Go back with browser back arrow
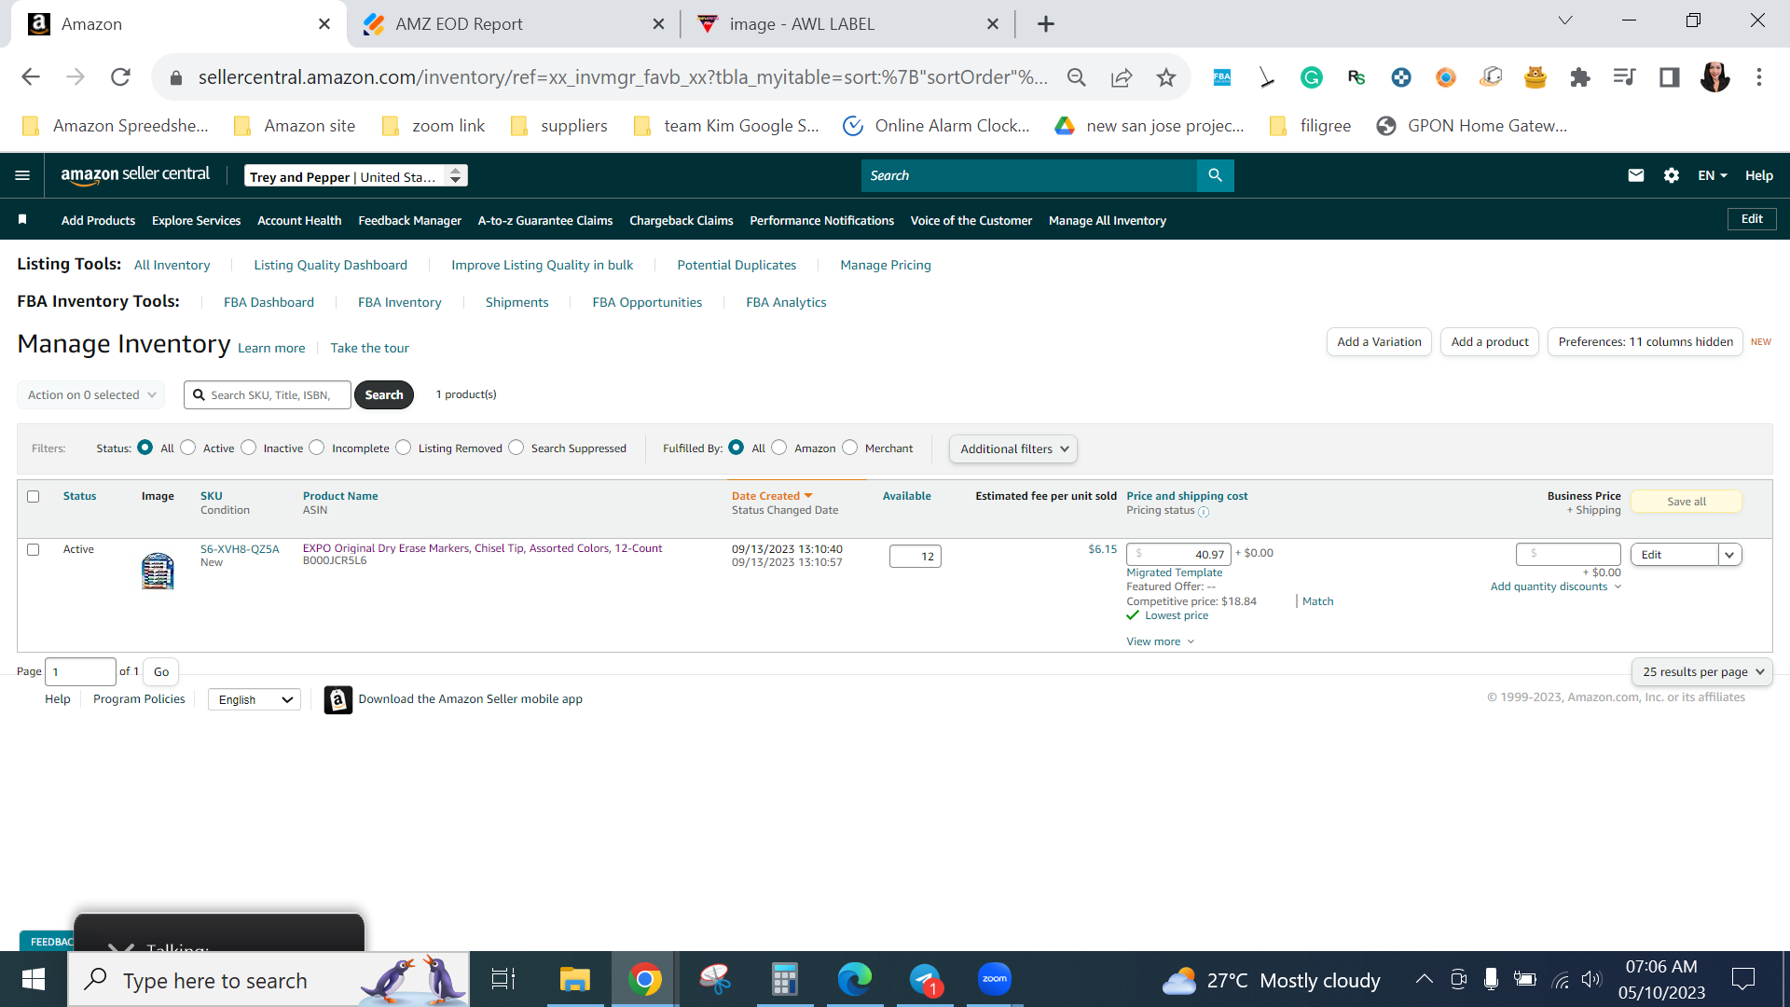1790x1007 pixels. [x=31, y=77]
